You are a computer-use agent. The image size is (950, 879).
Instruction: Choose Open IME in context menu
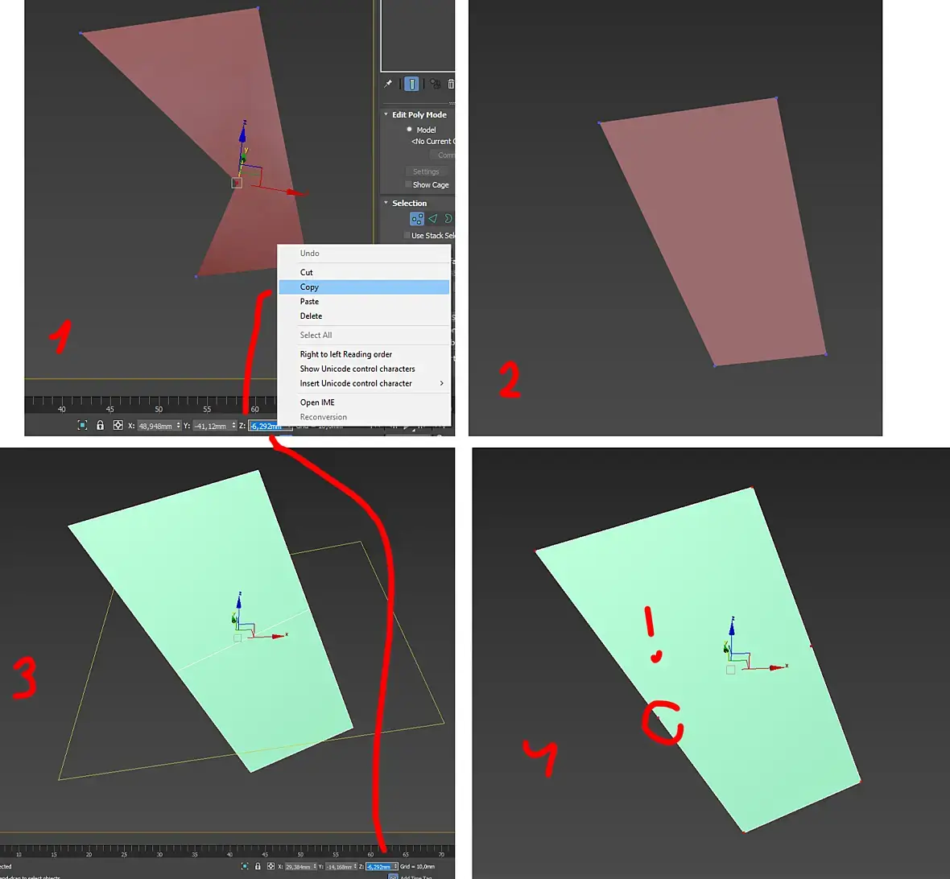pos(364,402)
